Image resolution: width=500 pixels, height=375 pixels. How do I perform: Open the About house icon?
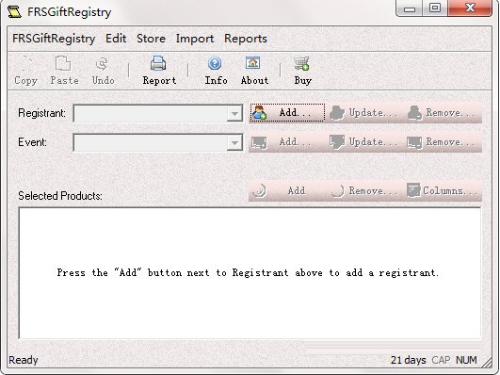pyautogui.click(x=253, y=63)
